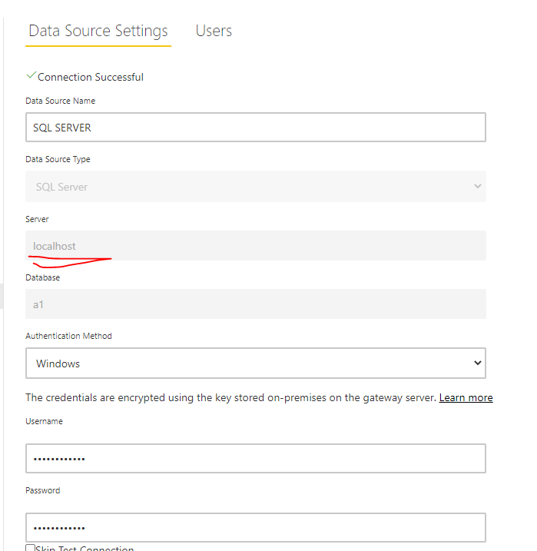Open the Authentication Method Windows dropdown
The width and height of the screenshot is (537, 551).
tap(256, 363)
